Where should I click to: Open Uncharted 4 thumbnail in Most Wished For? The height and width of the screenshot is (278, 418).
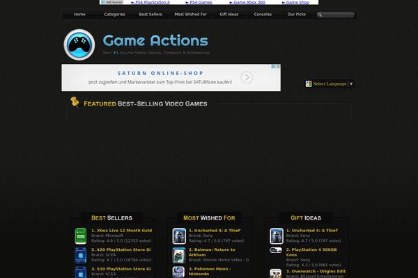pyautogui.click(x=179, y=236)
